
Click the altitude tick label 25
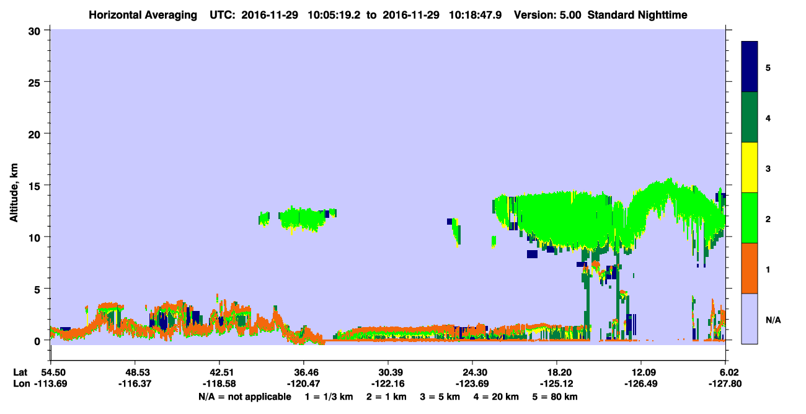tap(36, 82)
